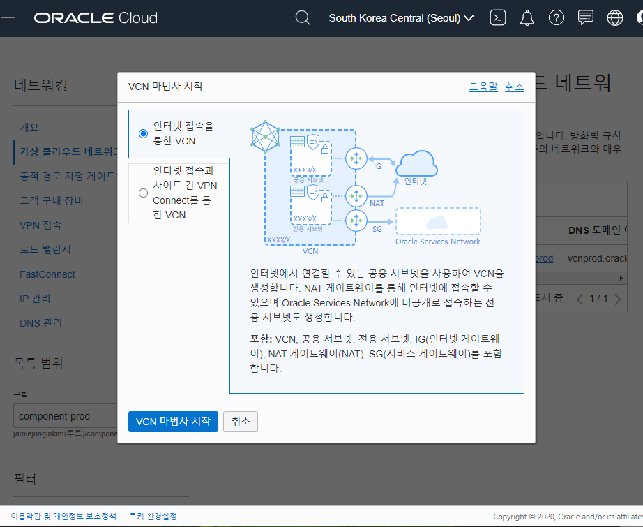Click the vcnprod.oracl DNS domain cell
The height and width of the screenshot is (527, 643).
pyautogui.click(x=597, y=258)
